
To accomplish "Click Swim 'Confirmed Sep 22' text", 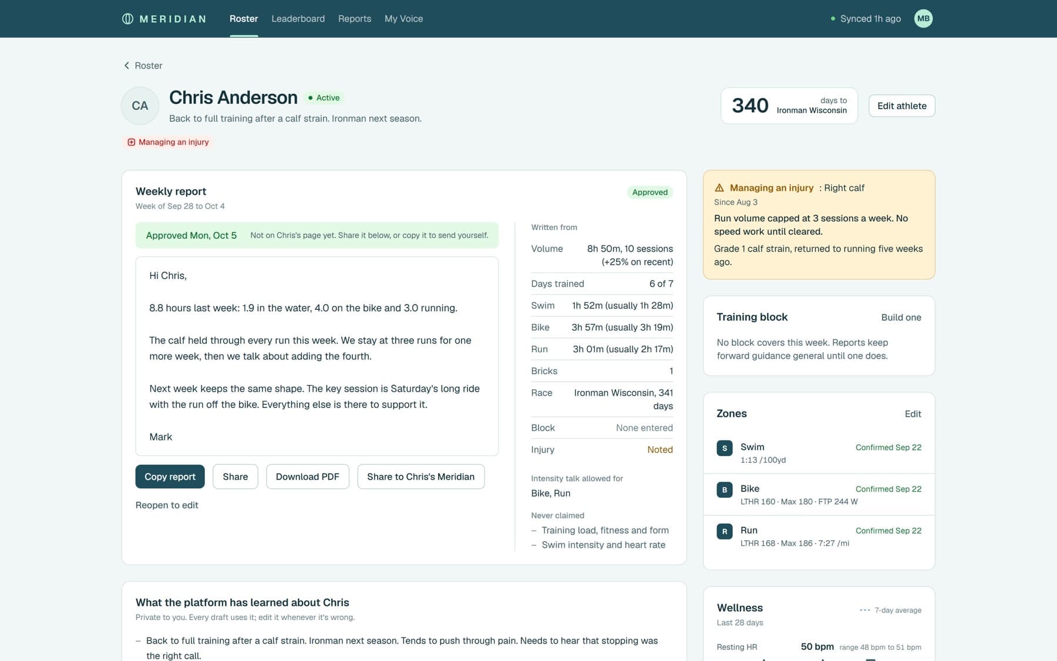I will [x=888, y=447].
